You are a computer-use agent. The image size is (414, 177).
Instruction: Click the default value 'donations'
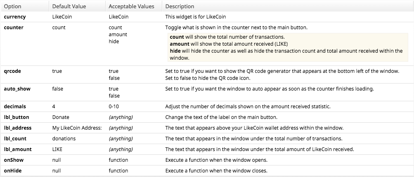coord(64,139)
